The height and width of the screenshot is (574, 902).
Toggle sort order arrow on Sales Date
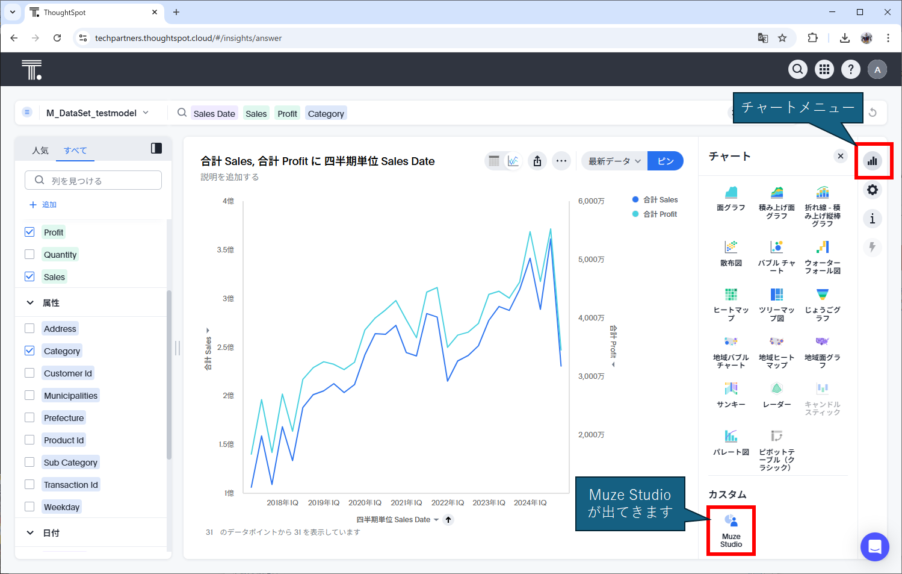tap(448, 519)
